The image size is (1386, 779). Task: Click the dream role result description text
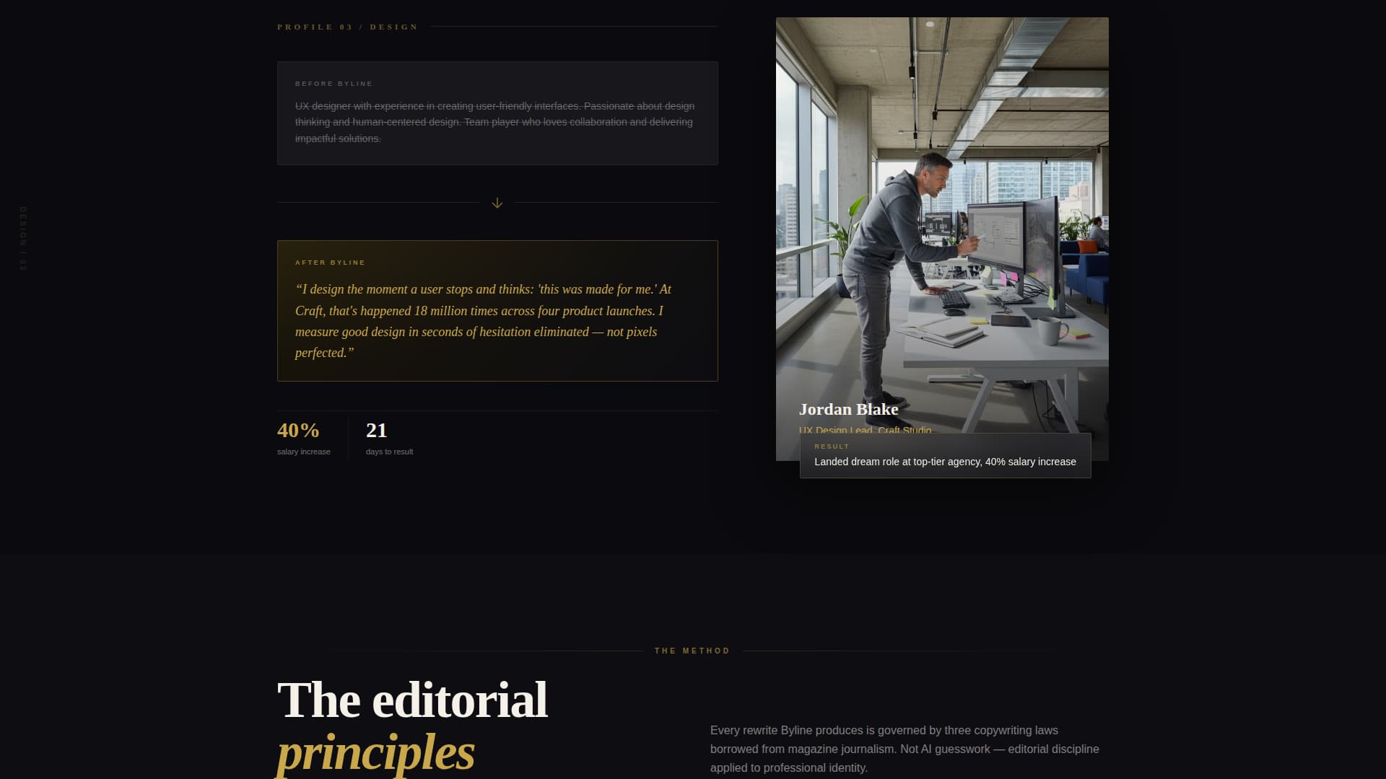pyautogui.click(x=944, y=462)
